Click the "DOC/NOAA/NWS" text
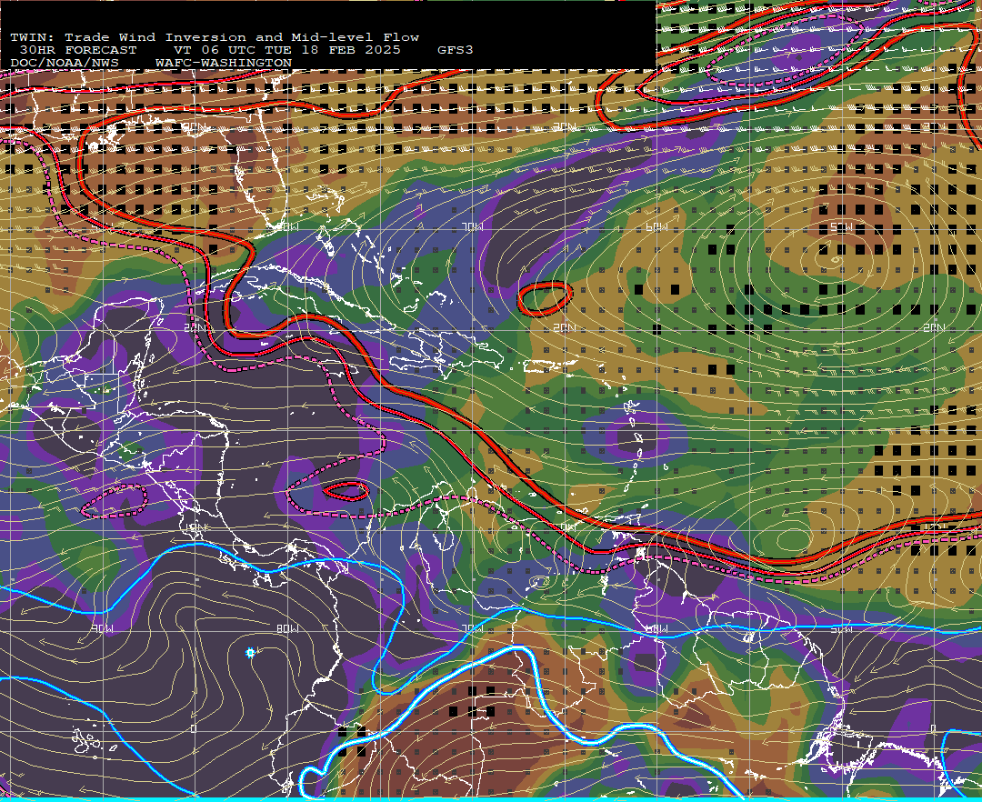982x802 pixels. pos(65,63)
